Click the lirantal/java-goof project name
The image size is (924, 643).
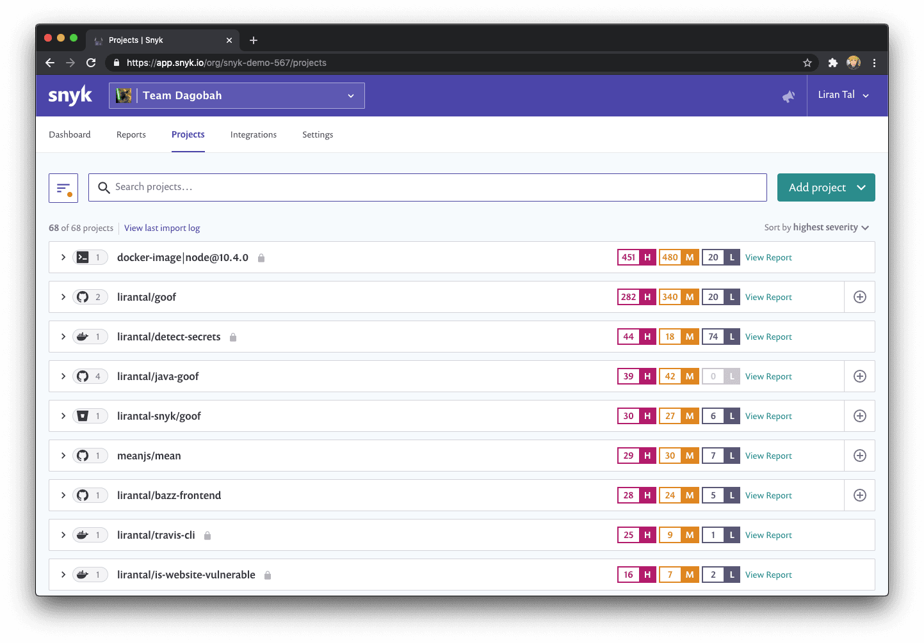pyautogui.click(x=158, y=376)
